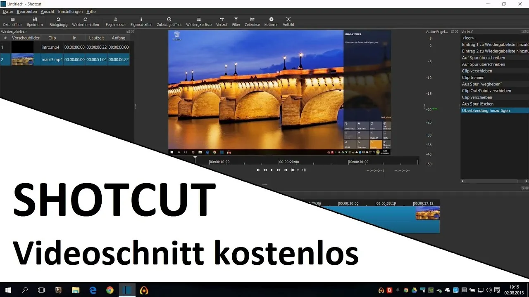Switch to Vollbild mode
This screenshot has height=297, width=529.
[288, 21]
